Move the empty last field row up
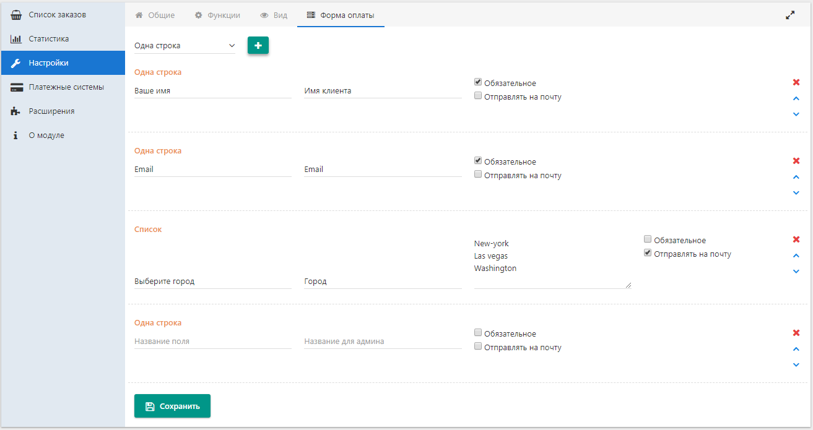 pyautogui.click(x=796, y=349)
